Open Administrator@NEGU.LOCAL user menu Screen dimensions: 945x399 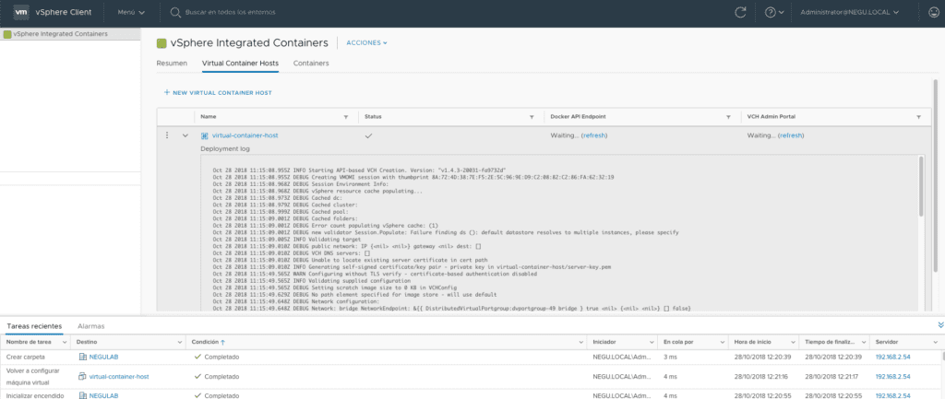click(x=849, y=12)
